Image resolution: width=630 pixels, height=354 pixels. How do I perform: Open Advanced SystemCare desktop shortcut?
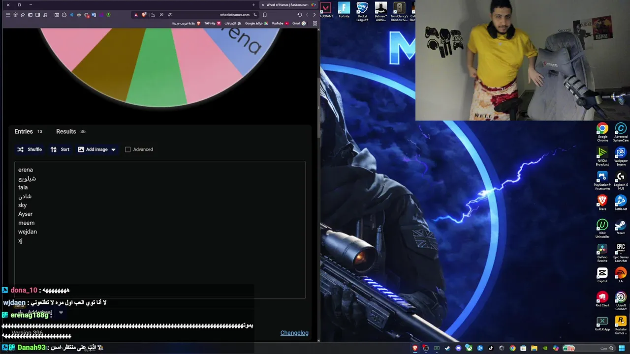coord(621,132)
